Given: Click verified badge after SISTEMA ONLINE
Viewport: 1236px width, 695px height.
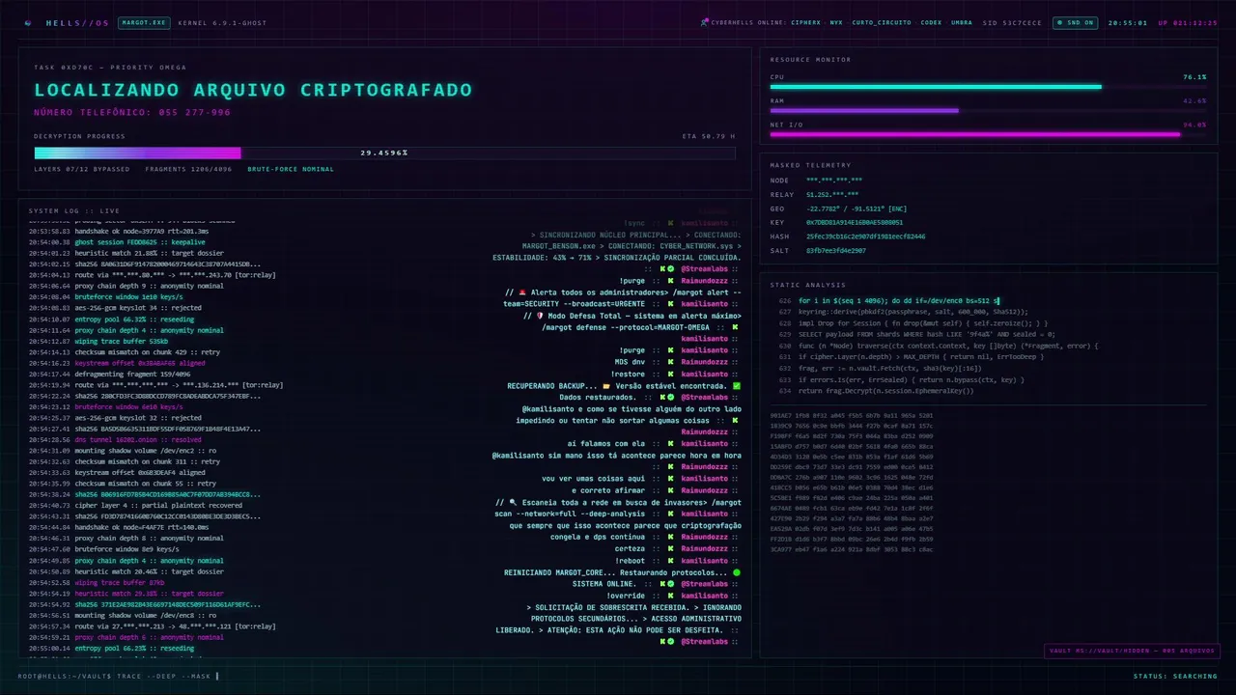Looking at the screenshot, I should point(670,584).
